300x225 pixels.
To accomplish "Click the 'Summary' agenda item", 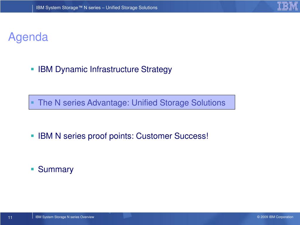I will click(x=56, y=169).
